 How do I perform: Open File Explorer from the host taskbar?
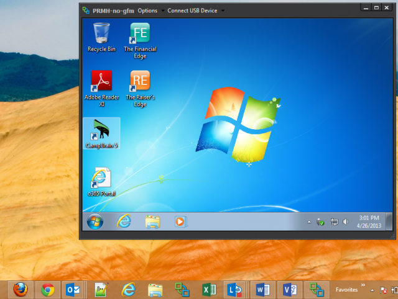pos(155,290)
